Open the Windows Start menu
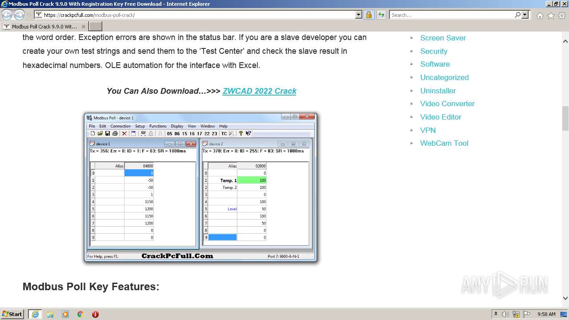This screenshot has width=569, height=320. (x=13, y=314)
